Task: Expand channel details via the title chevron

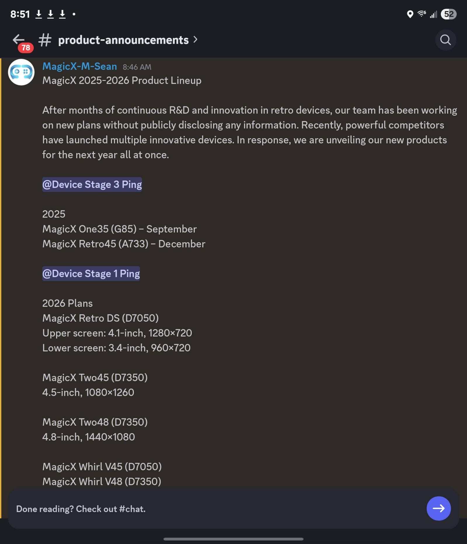Action: point(196,39)
